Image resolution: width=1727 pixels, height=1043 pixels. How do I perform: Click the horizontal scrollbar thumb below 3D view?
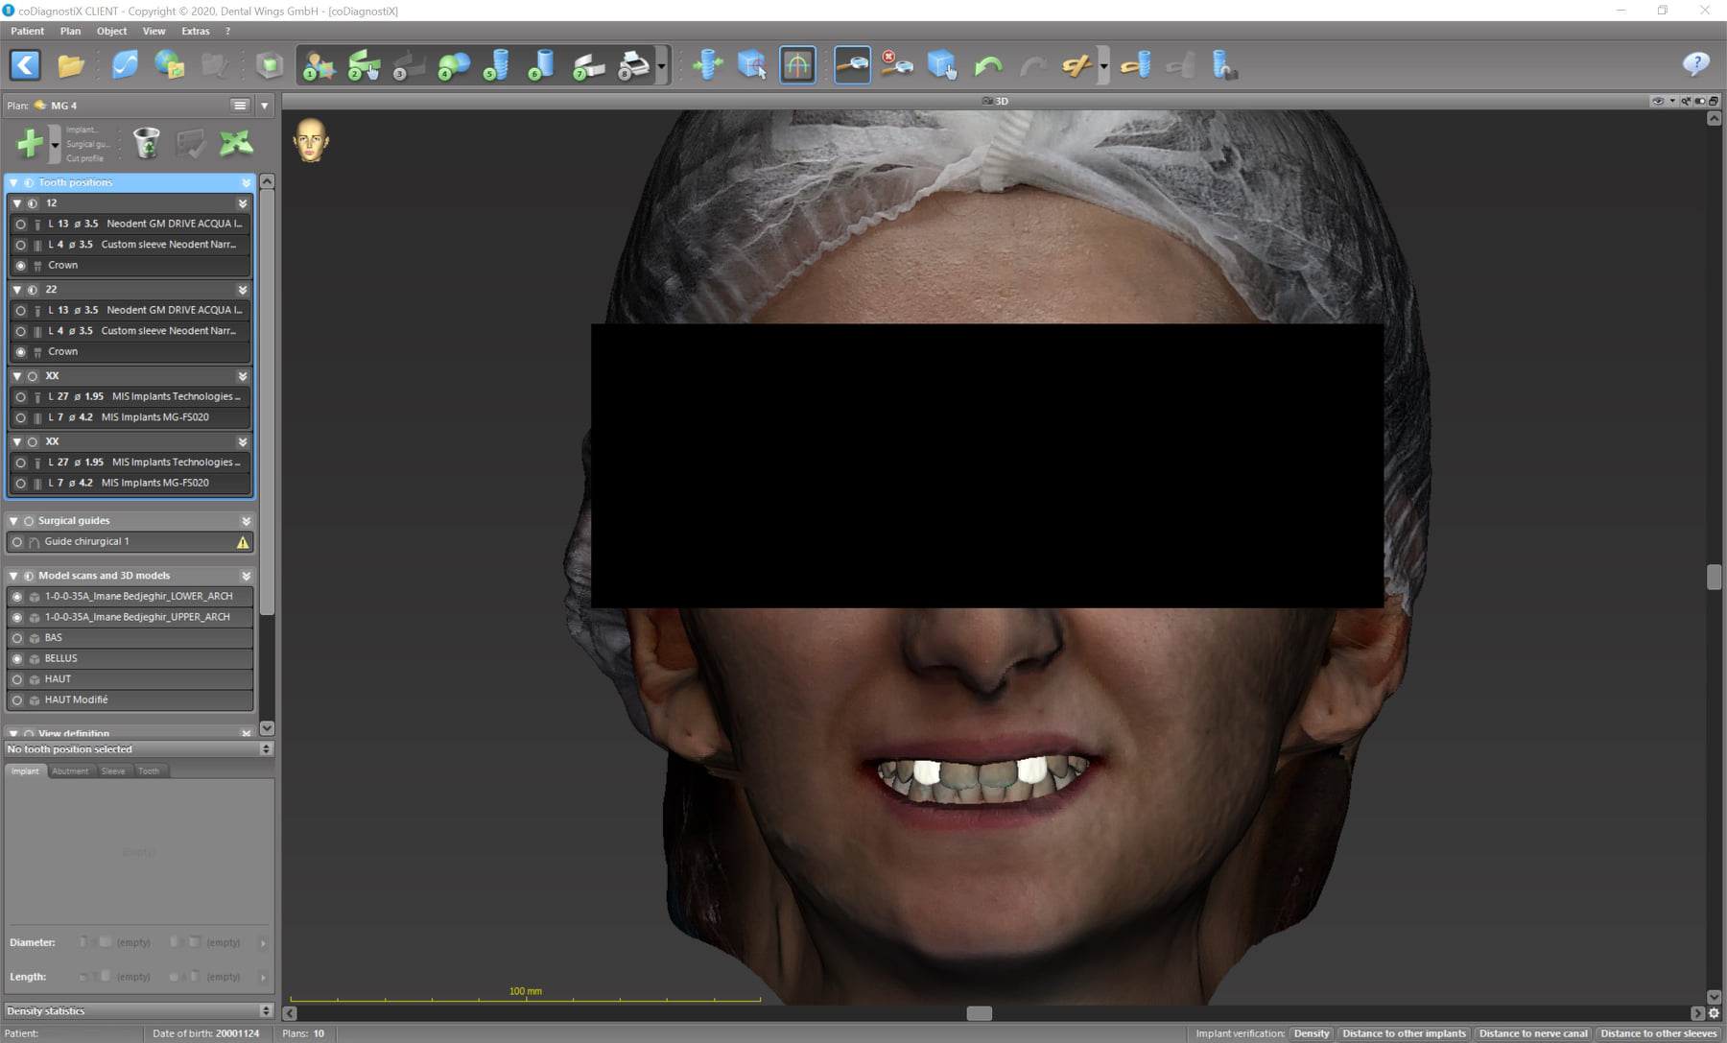[x=979, y=1013]
